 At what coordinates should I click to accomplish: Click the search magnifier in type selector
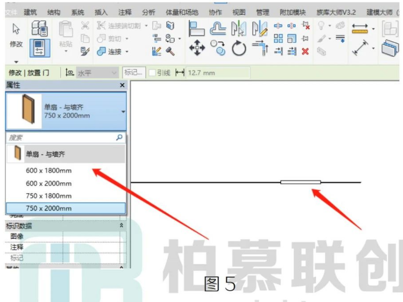tap(119, 137)
